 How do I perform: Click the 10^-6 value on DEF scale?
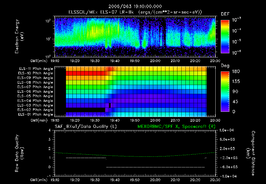[236, 52]
